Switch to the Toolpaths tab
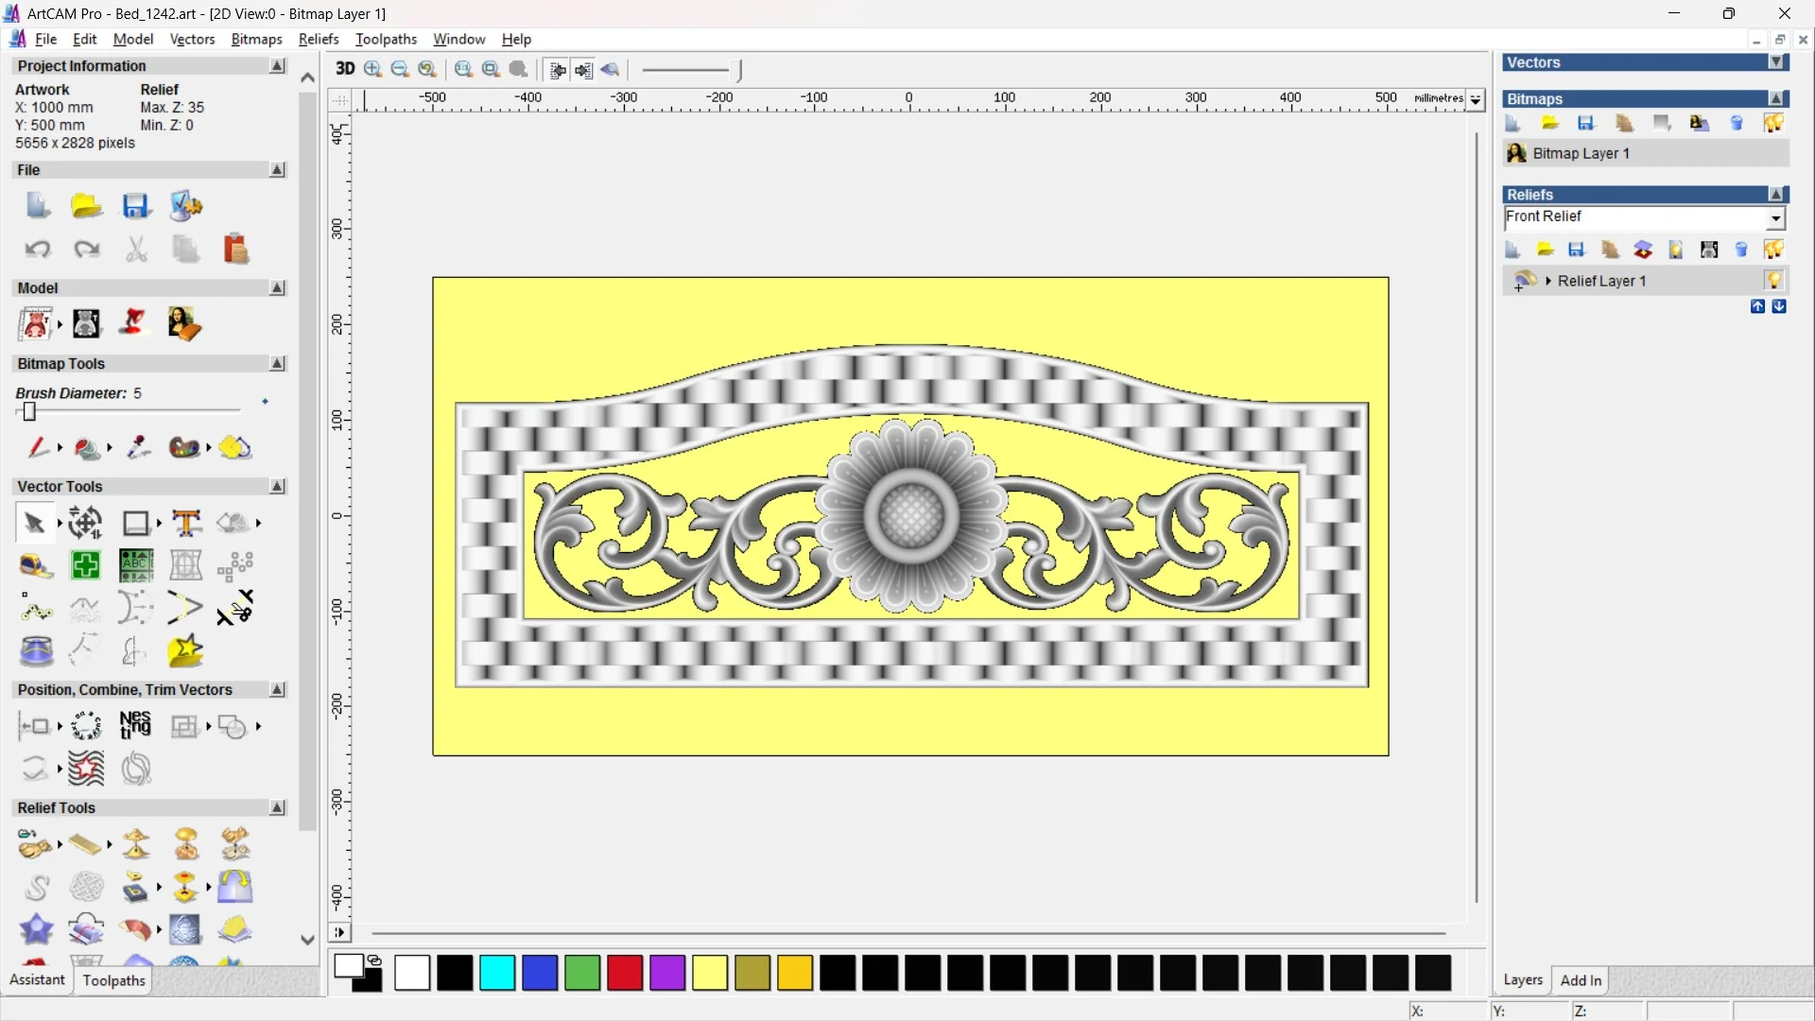 (x=113, y=980)
